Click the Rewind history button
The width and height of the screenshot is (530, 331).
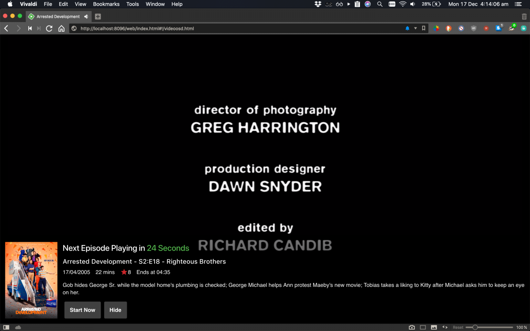pyautogui.click(x=30, y=28)
